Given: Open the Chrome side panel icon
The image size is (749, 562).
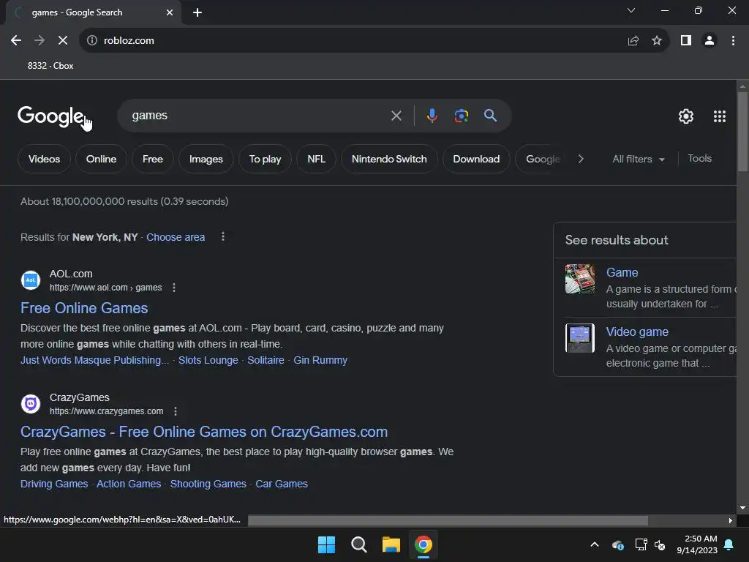Looking at the screenshot, I should point(686,41).
